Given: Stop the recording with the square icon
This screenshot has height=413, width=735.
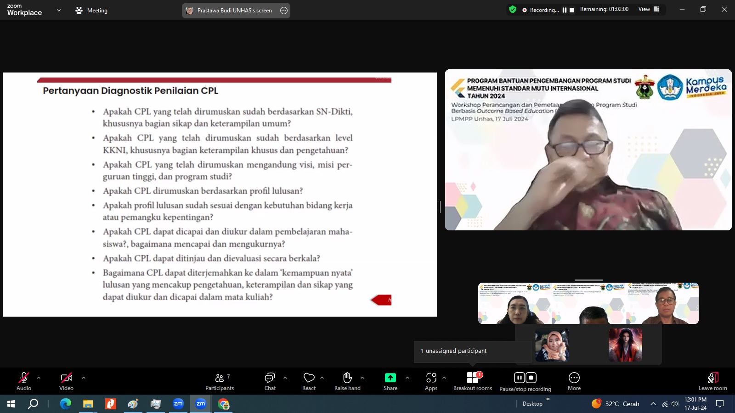Looking at the screenshot, I should click(531, 377).
